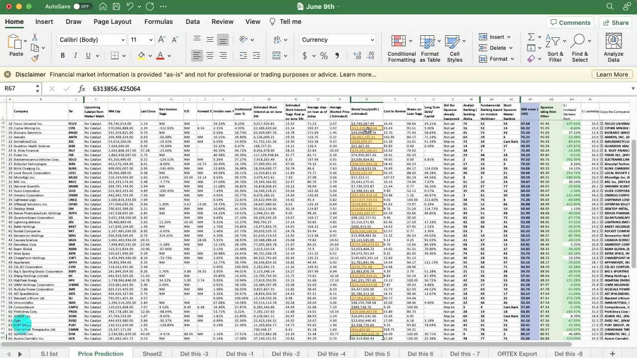Toggle bottom vertical alignment
637x358 pixels.
(223, 40)
